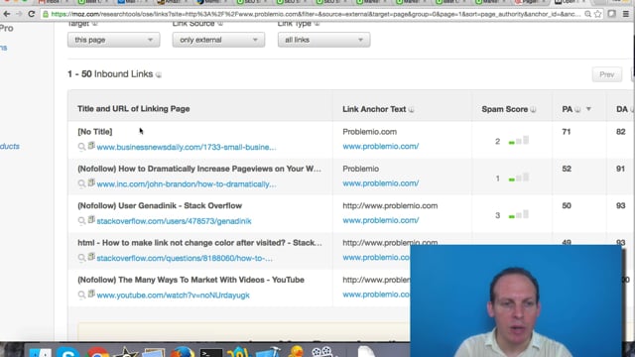This screenshot has width=635, height=357.
Task: Click the extension icon beside the bookmark star
Action: coord(612,14)
